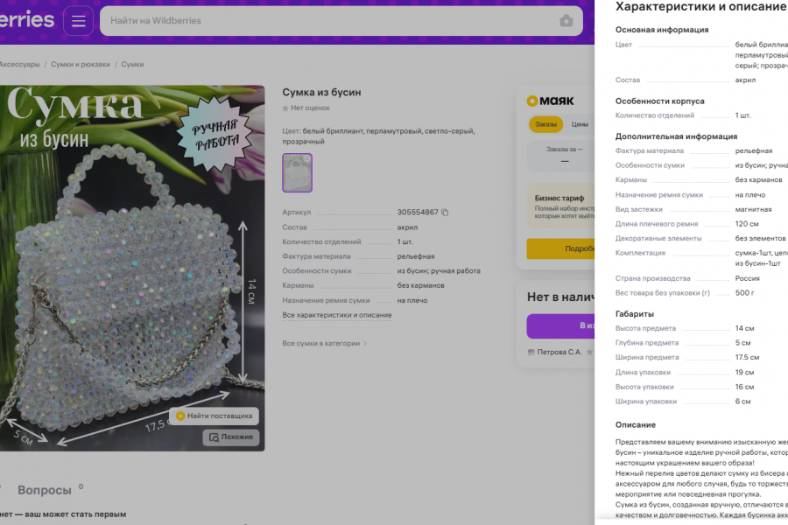Click the Комплектация label

pos(640,253)
